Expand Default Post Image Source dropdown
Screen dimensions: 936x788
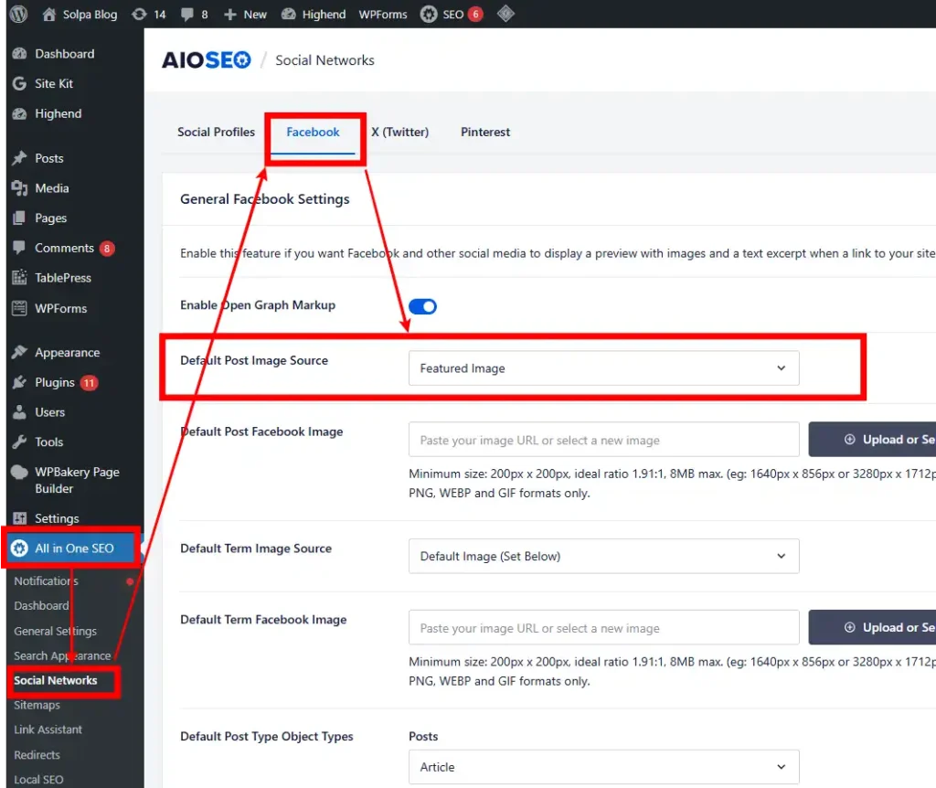(x=603, y=368)
